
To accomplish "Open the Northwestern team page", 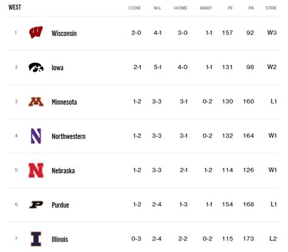I will (x=69, y=136).
